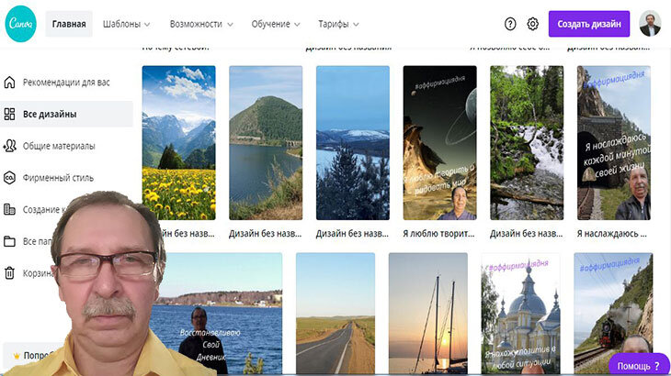Expand the Возможности dropdown menu
Screen dimensions: 671x376
tap(201, 25)
